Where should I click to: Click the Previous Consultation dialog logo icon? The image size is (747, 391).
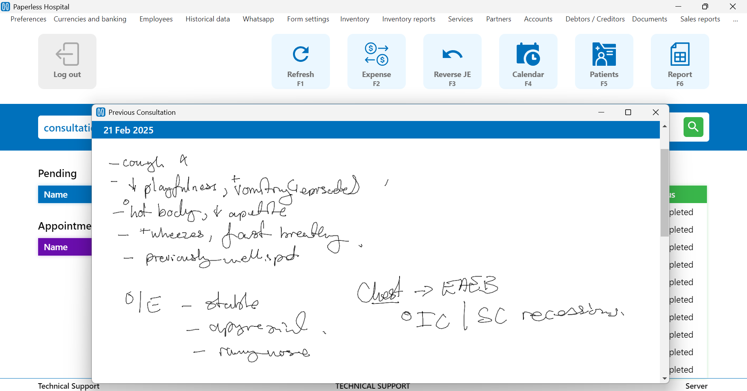[x=101, y=112]
